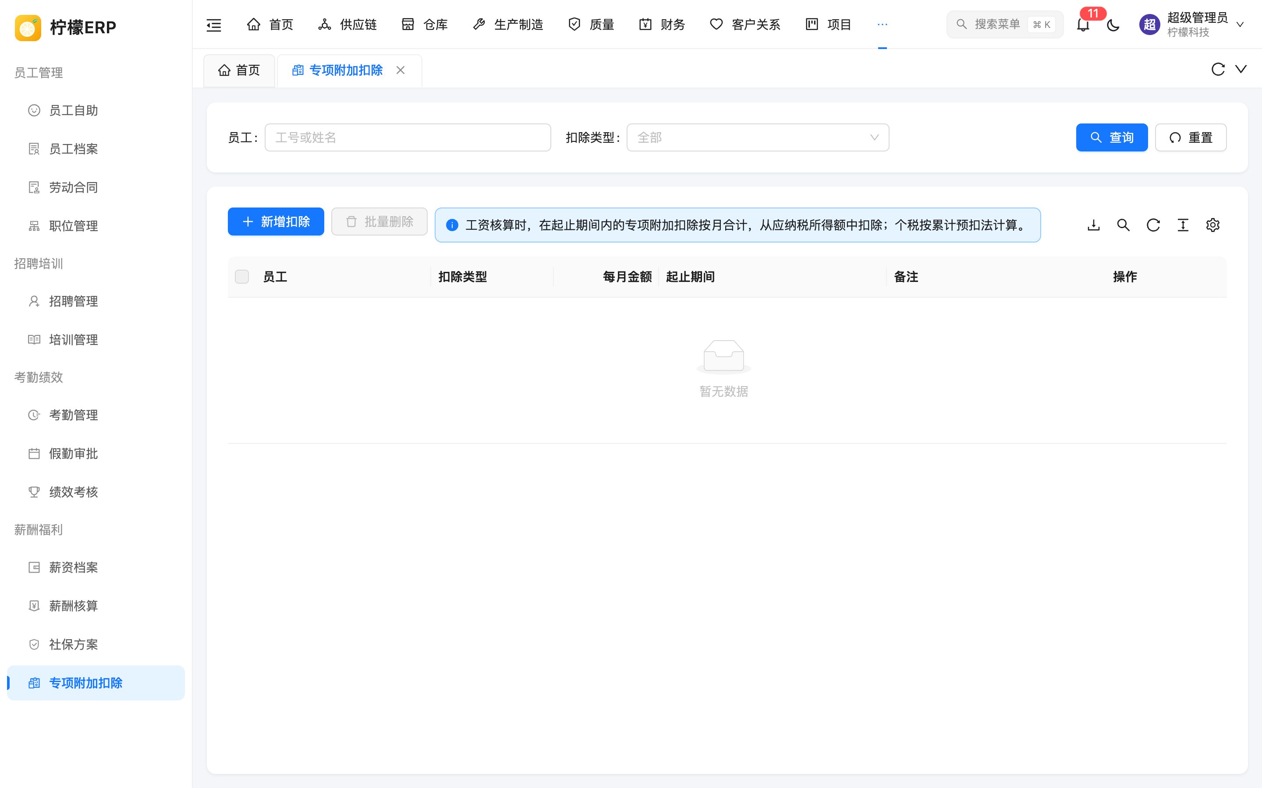1262x788 pixels.
Task: Open the notifications bell icon
Action: 1083,25
